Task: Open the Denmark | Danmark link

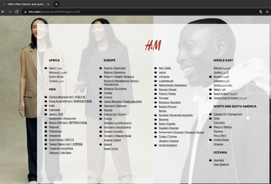Action: [115, 106]
